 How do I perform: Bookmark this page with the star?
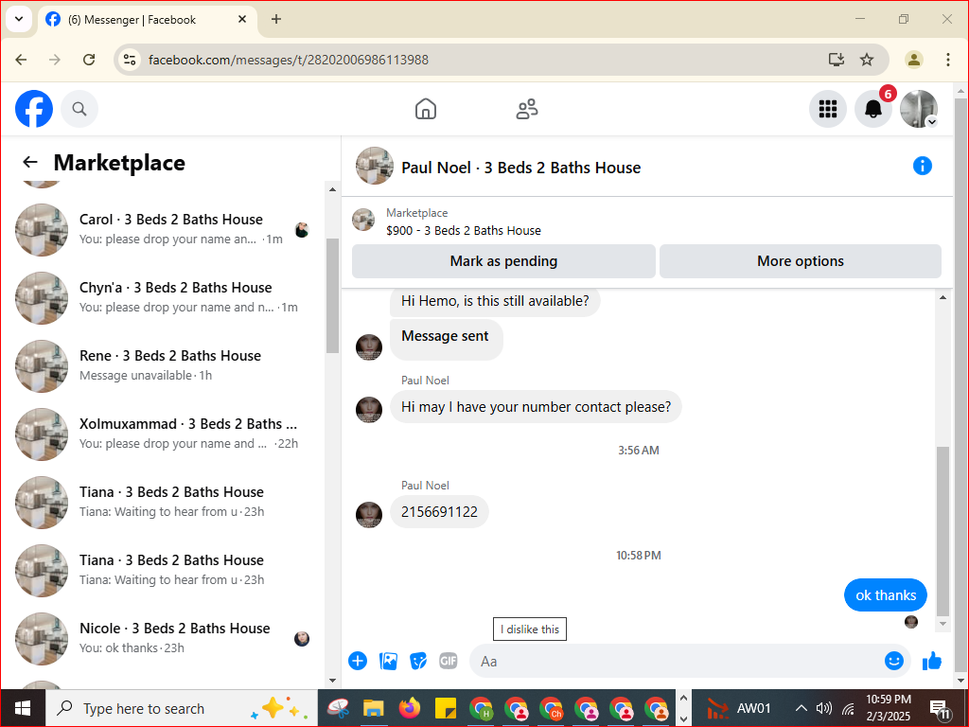[x=867, y=60]
